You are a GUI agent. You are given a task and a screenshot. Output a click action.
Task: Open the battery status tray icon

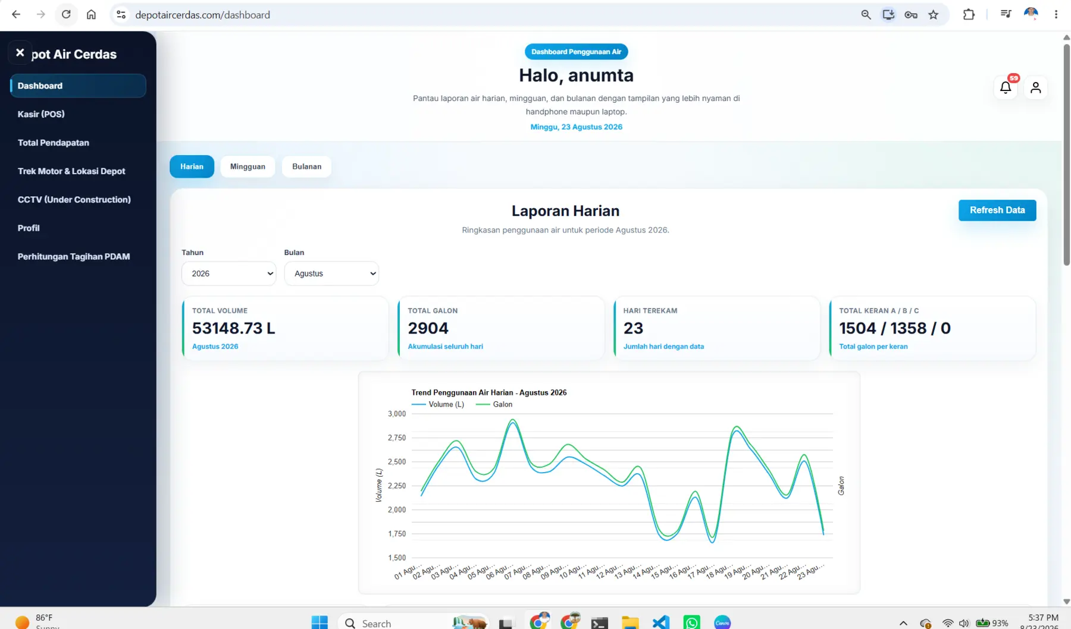point(992,623)
